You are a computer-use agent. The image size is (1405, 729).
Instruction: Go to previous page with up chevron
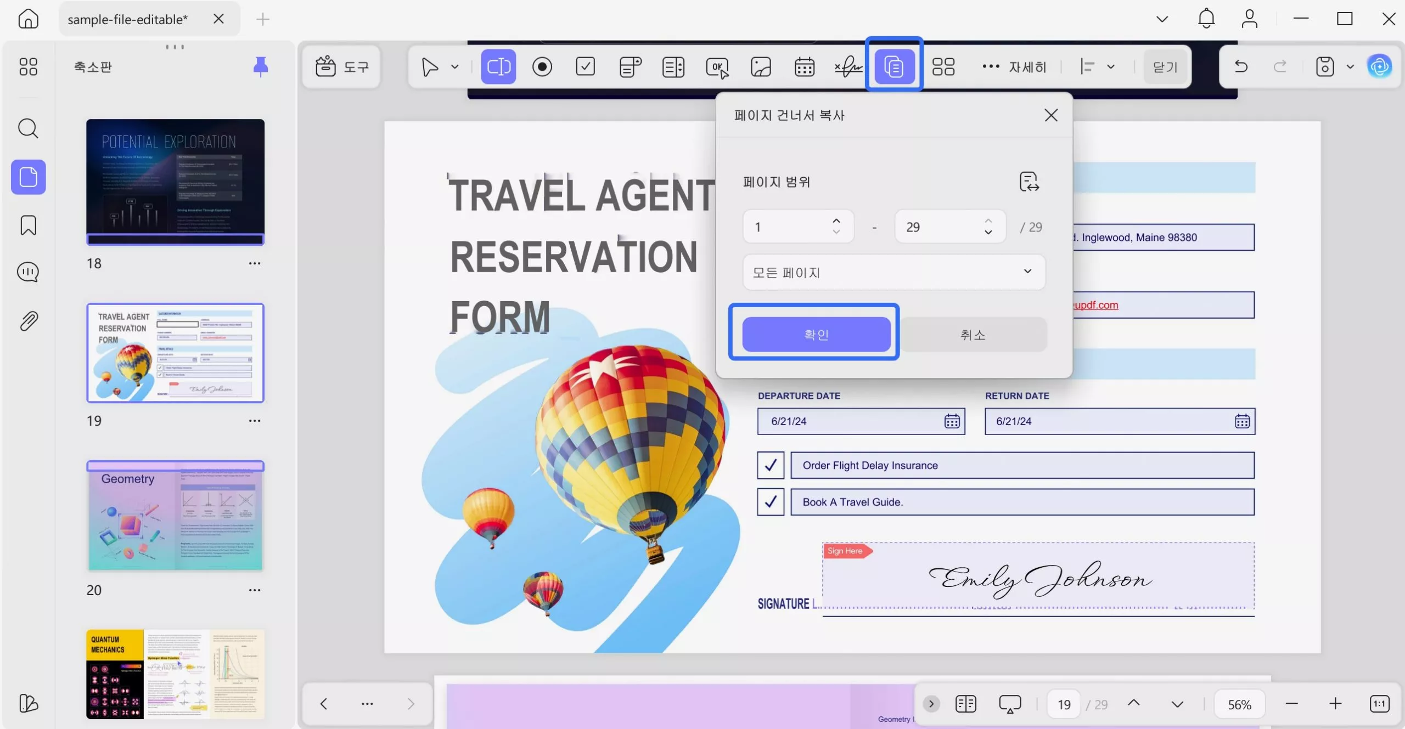click(1134, 703)
